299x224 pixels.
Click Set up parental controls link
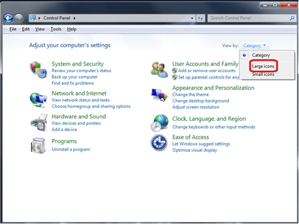209,77
